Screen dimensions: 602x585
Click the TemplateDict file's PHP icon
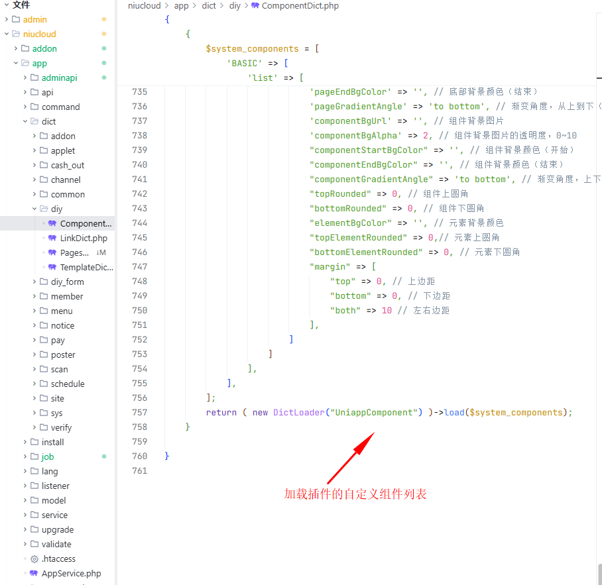pyautogui.click(x=52, y=268)
